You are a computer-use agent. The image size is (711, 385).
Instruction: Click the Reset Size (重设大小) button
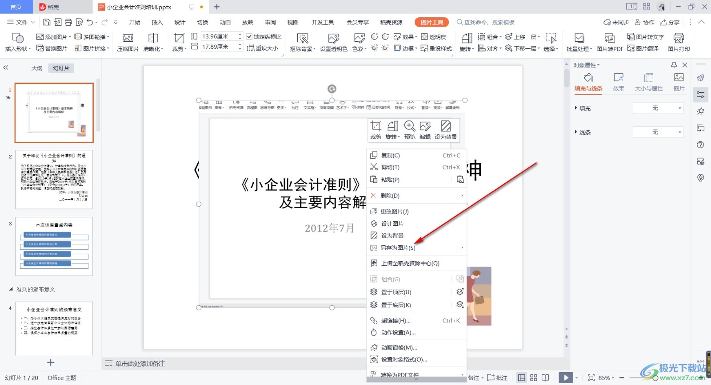click(263, 48)
